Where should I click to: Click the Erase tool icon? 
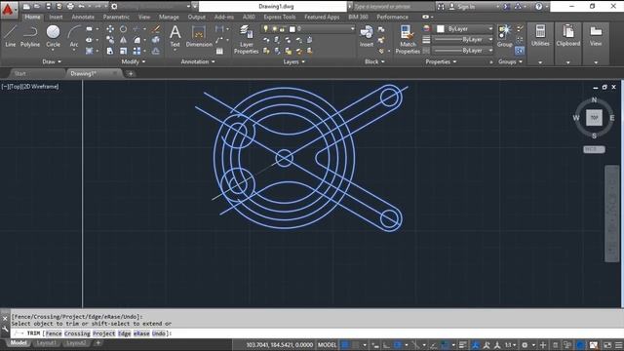[156, 29]
